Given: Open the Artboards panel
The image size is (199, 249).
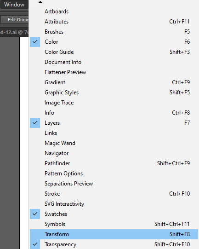Looking at the screenshot, I should 114,12.
